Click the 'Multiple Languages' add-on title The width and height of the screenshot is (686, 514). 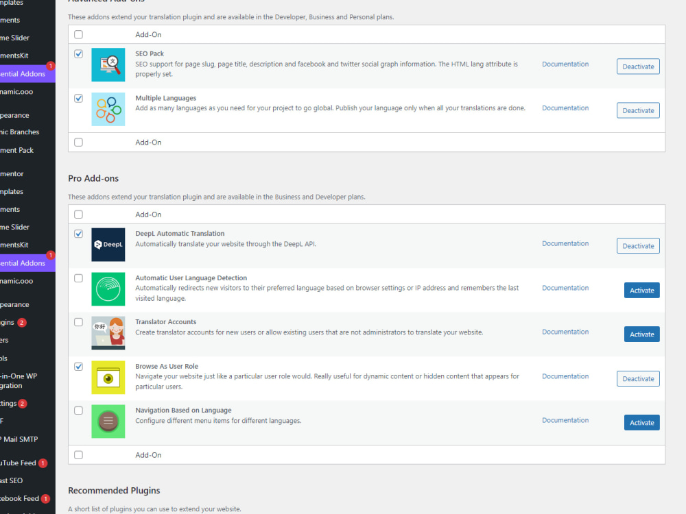pyautogui.click(x=165, y=98)
